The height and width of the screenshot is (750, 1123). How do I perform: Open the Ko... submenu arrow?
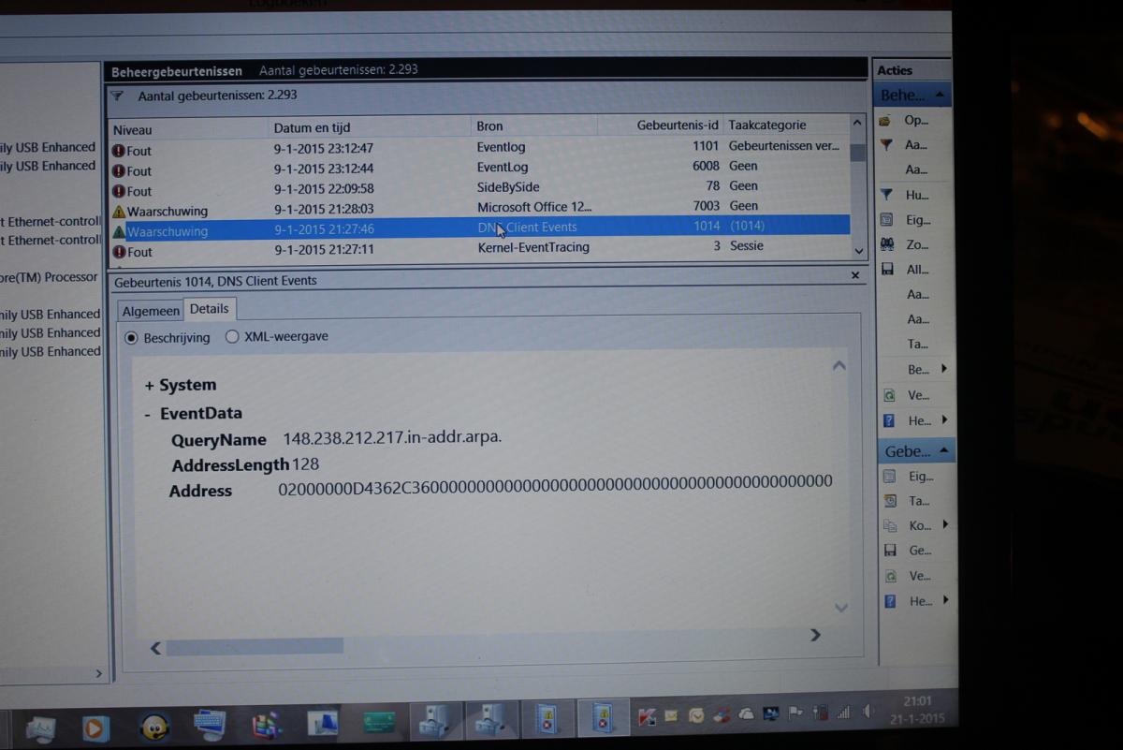[x=946, y=524]
